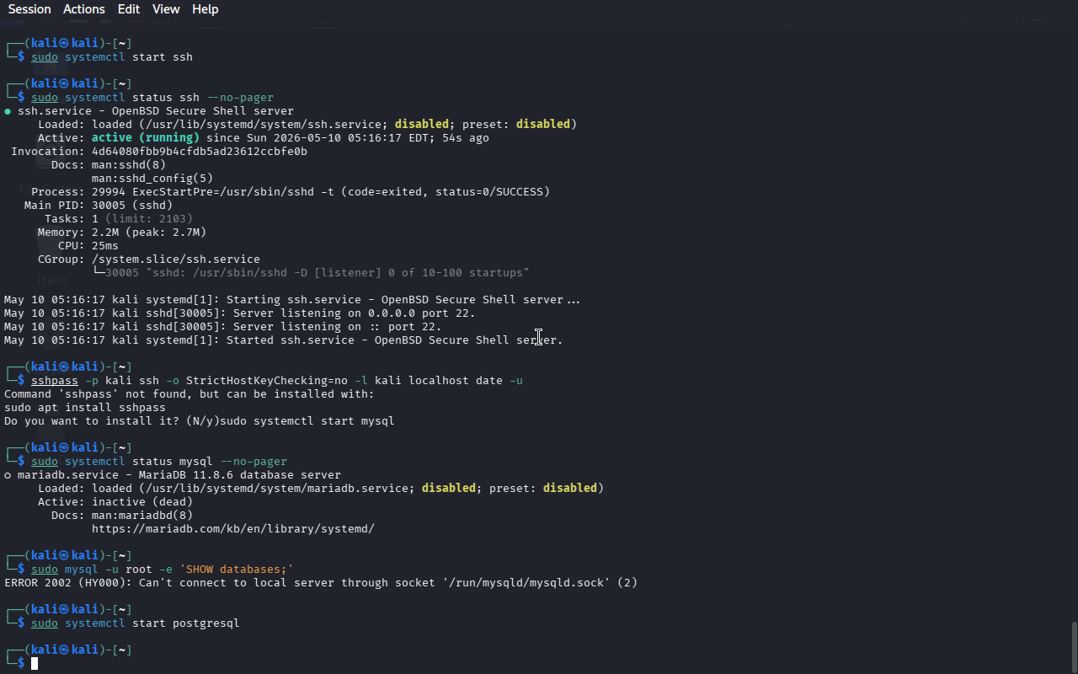Viewport: 1078px width, 674px height.
Task: Open the Actions menu
Action: 84,9
